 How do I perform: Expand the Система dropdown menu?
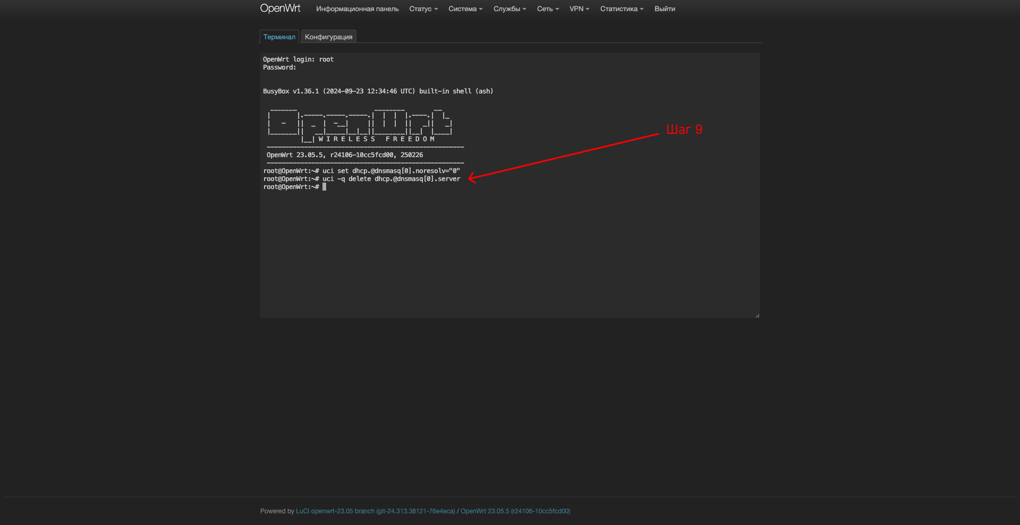coord(465,9)
